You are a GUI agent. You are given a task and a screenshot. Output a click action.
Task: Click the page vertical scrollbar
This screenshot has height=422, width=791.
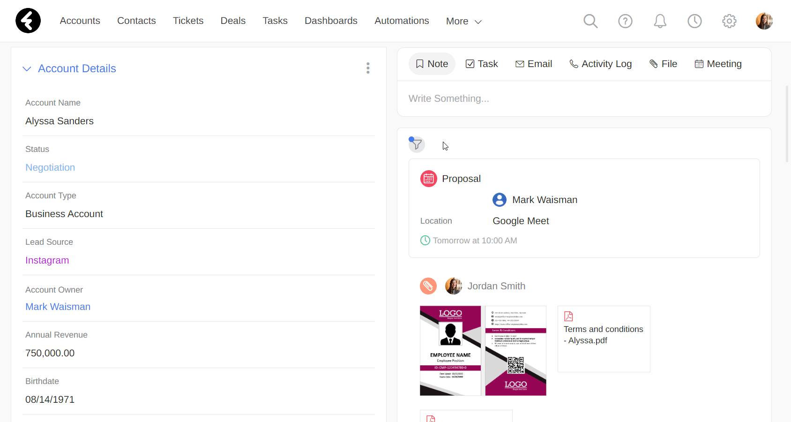[x=787, y=124]
